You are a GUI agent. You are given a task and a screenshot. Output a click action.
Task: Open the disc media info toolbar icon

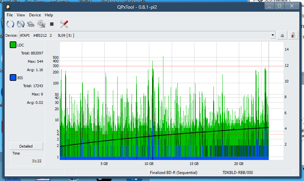[21, 24]
